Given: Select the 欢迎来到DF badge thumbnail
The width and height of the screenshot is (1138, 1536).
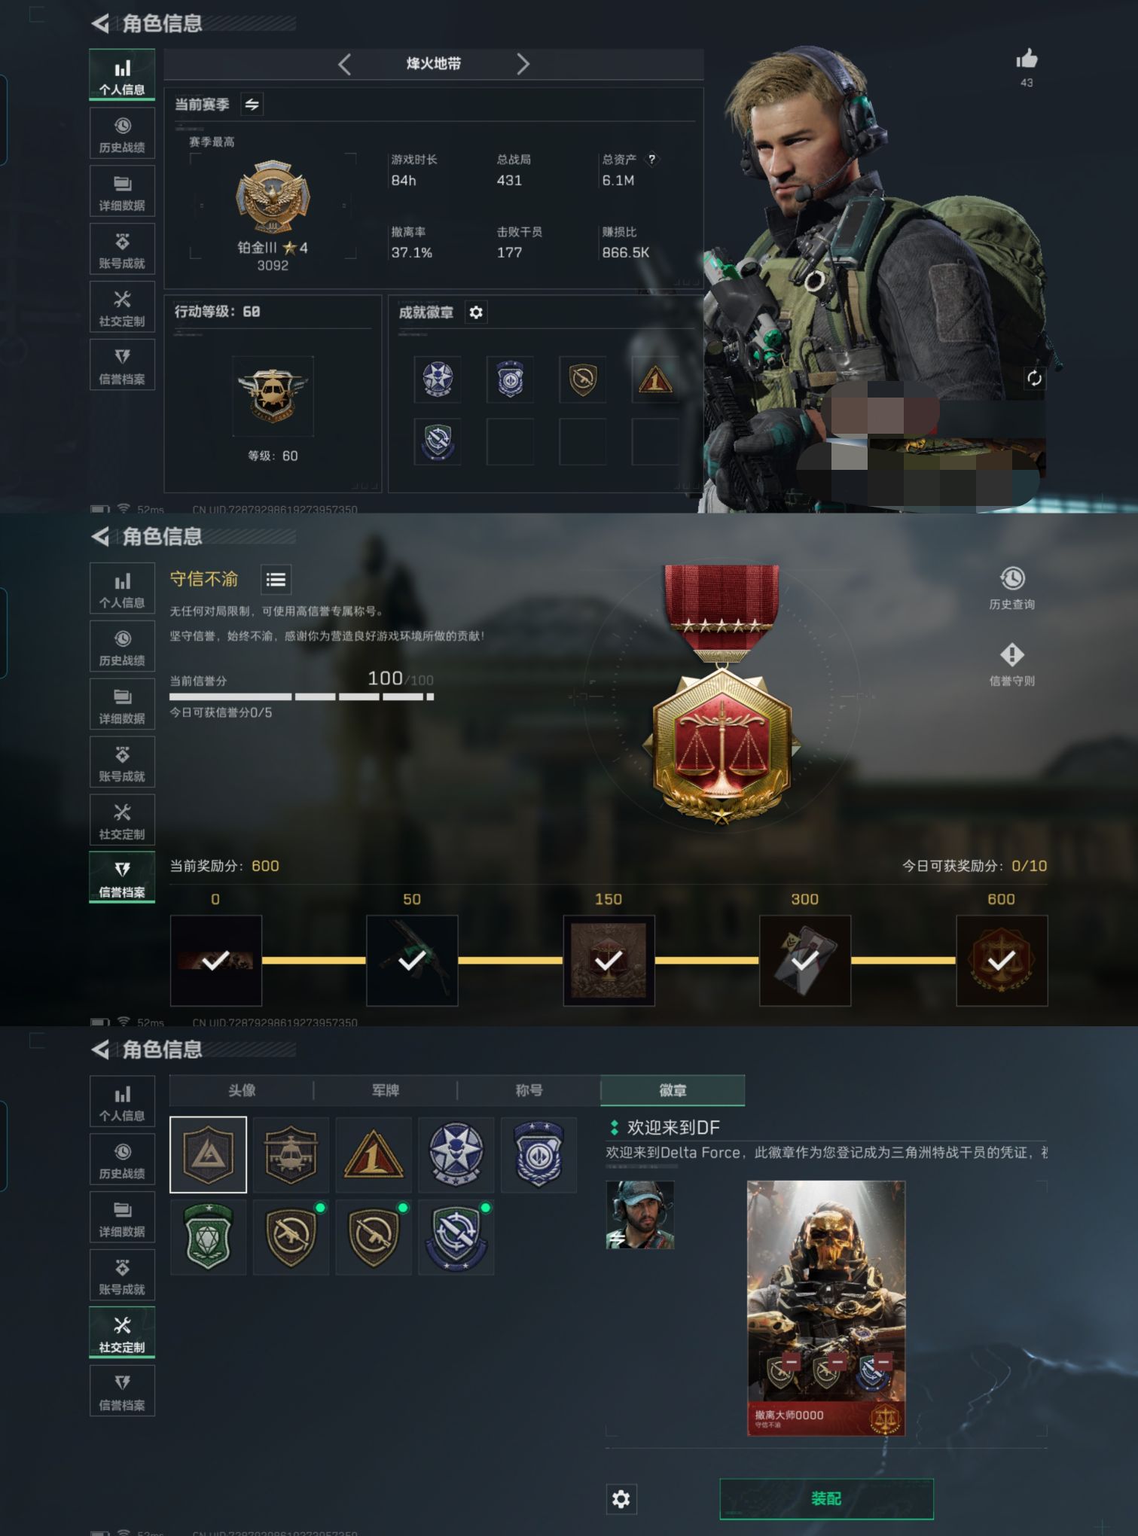Looking at the screenshot, I should click(x=208, y=1154).
